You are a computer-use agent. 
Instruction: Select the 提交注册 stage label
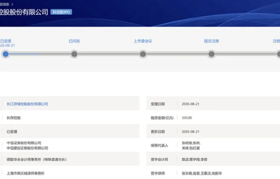[211, 41]
